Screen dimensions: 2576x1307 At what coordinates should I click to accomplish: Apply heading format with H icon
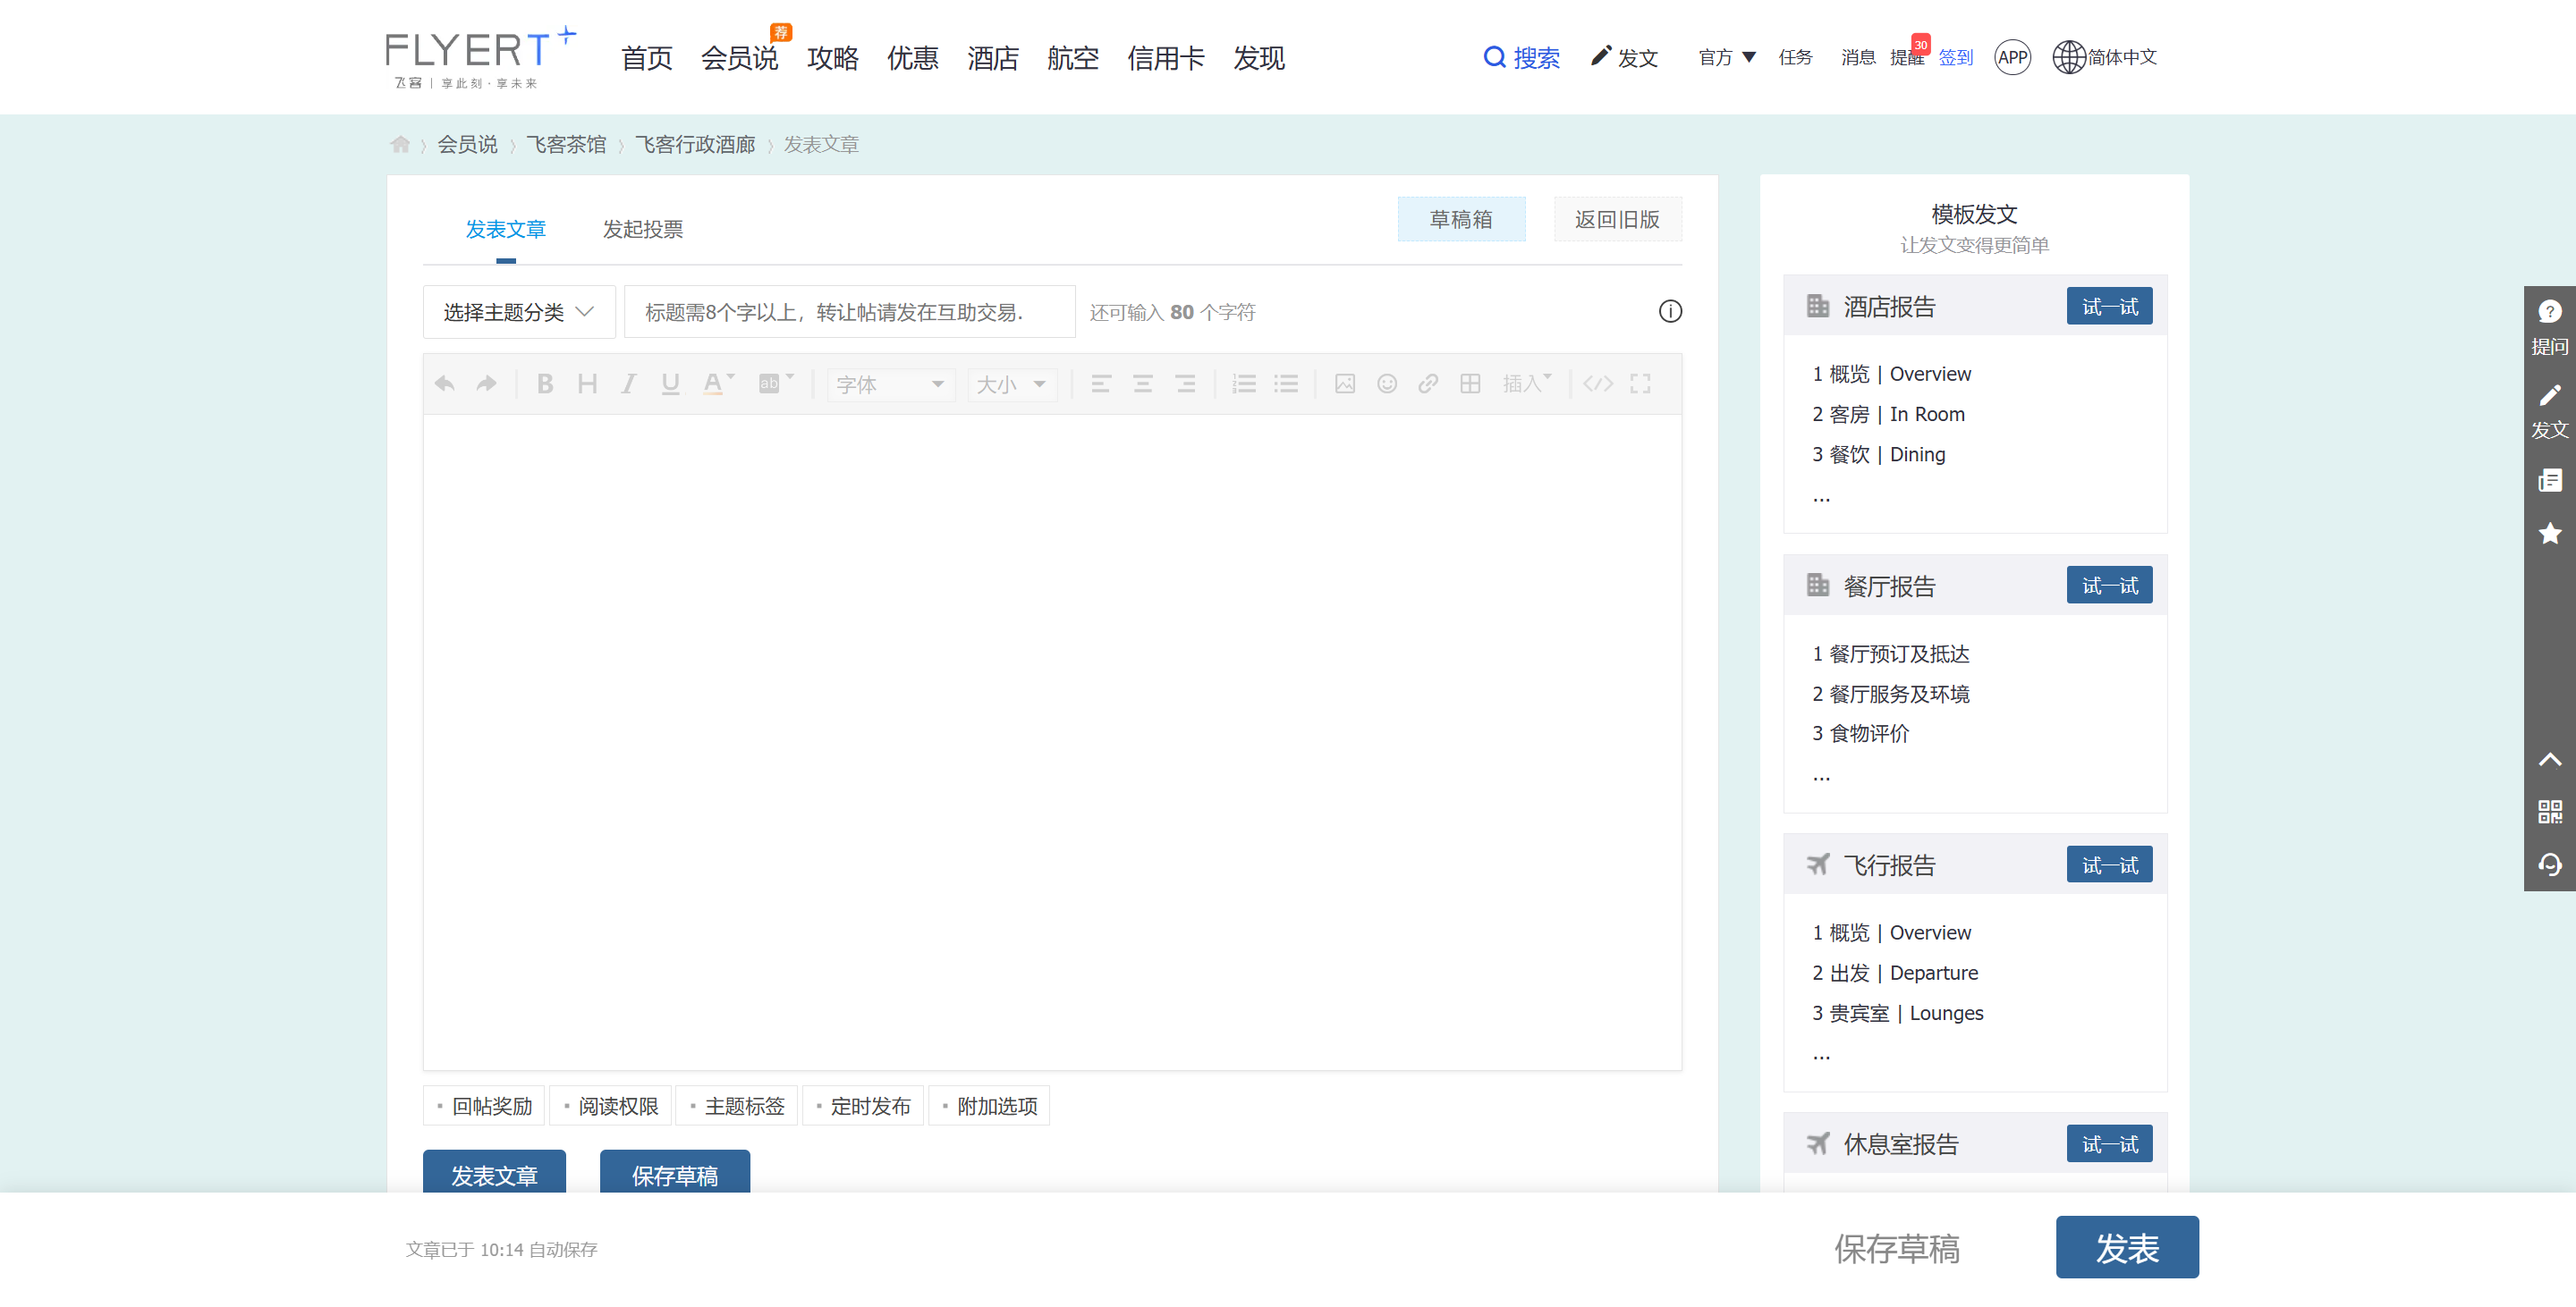(587, 384)
